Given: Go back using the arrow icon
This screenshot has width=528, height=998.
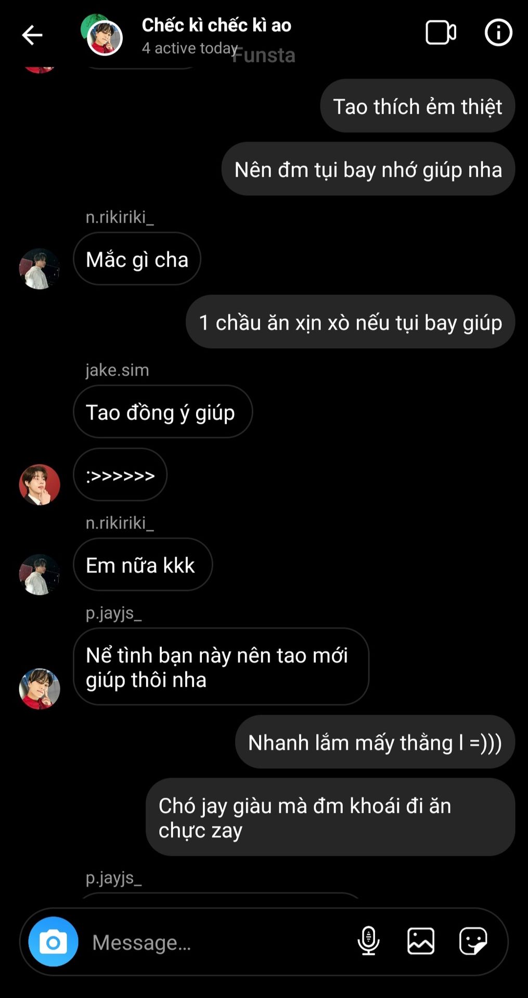Looking at the screenshot, I should click(32, 35).
